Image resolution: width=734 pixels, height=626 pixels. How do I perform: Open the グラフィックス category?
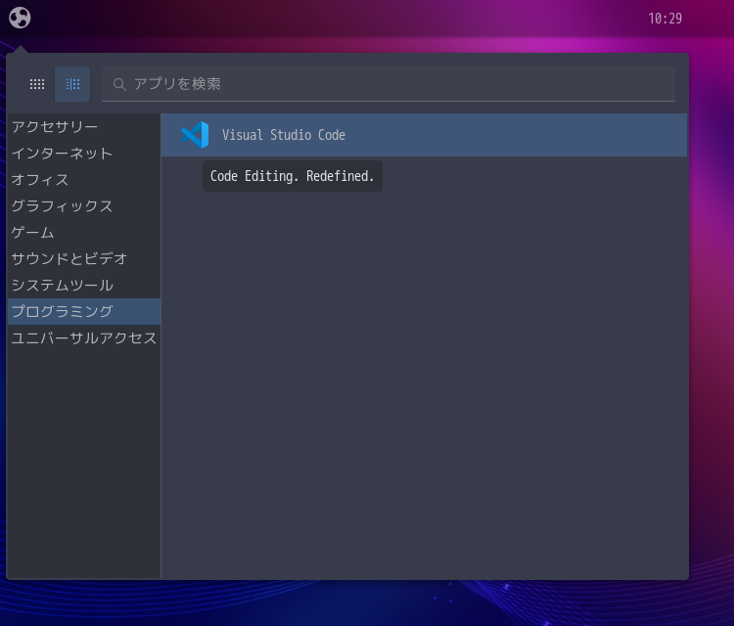(x=84, y=205)
